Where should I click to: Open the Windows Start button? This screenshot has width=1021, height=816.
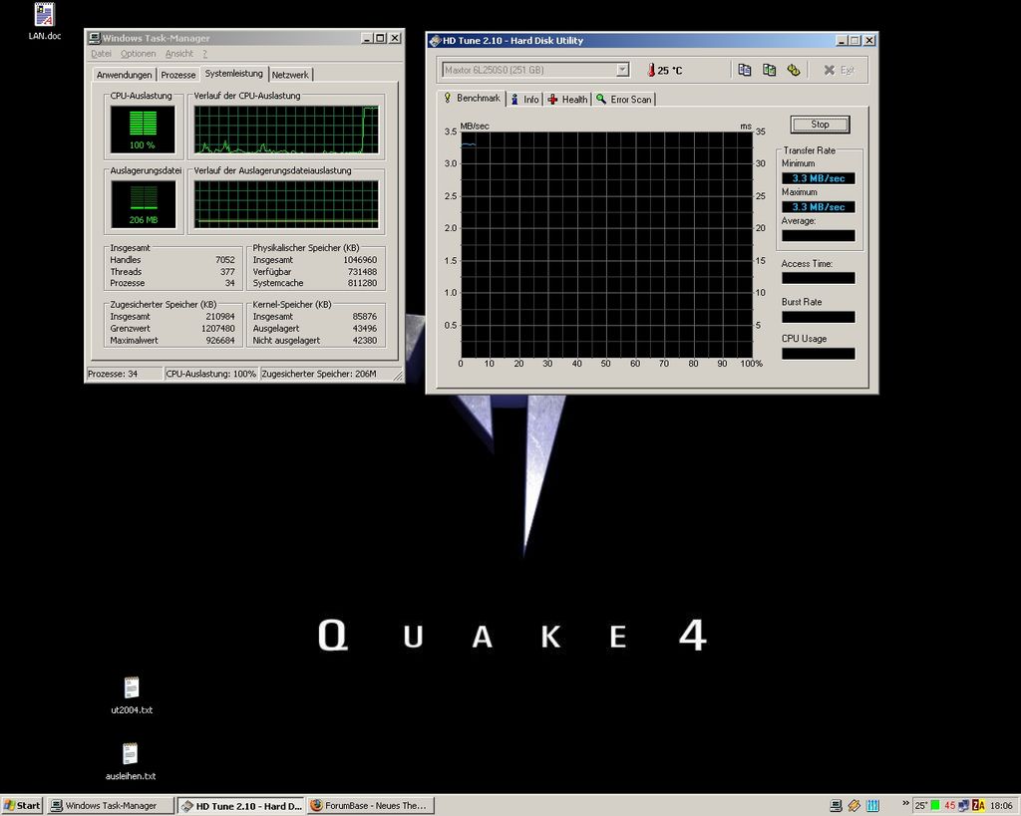[x=22, y=806]
